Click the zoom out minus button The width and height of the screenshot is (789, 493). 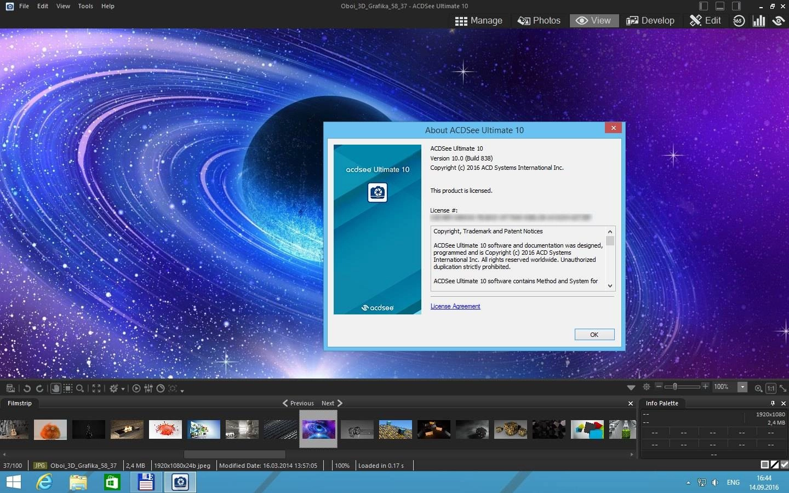[x=659, y=387]
